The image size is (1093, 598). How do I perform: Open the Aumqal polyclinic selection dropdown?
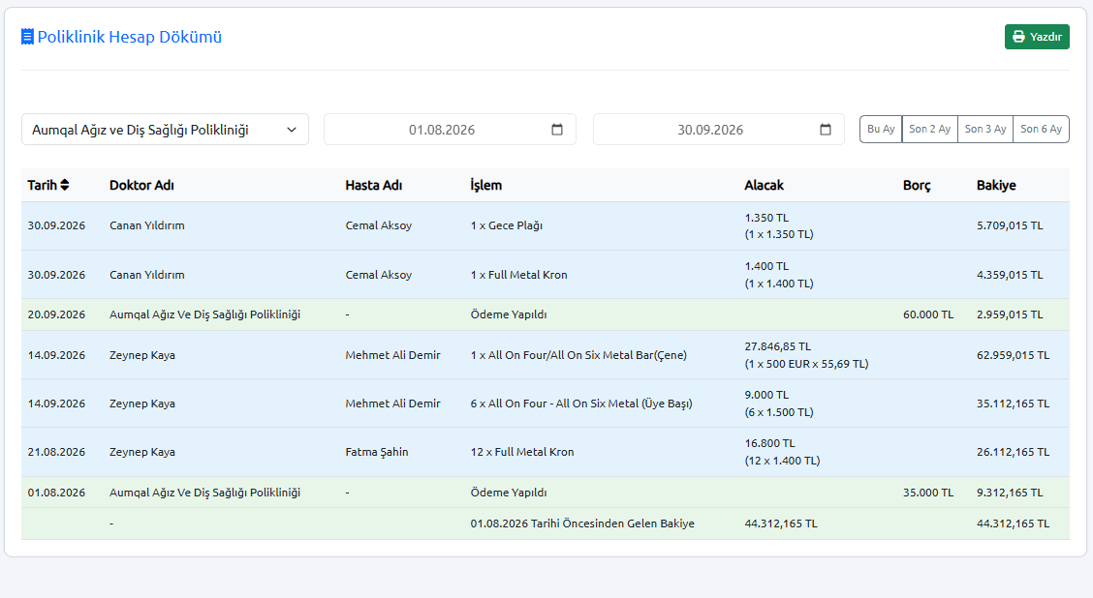coord(165,130)
